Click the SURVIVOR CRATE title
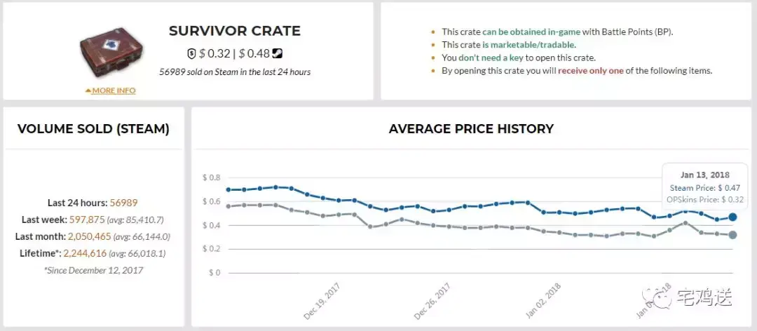Screen dimensions: 757x331 (x=235, y=31)
